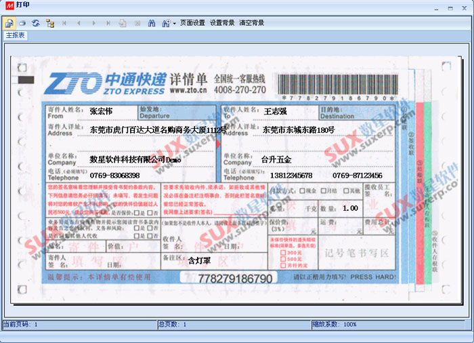Go to next page arrow

click(93, 23)
